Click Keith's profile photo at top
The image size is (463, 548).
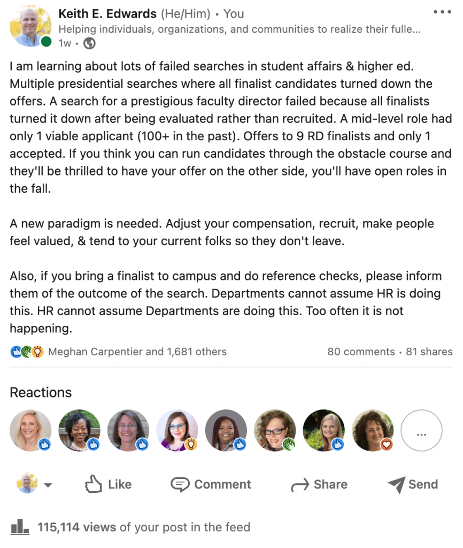30,26
